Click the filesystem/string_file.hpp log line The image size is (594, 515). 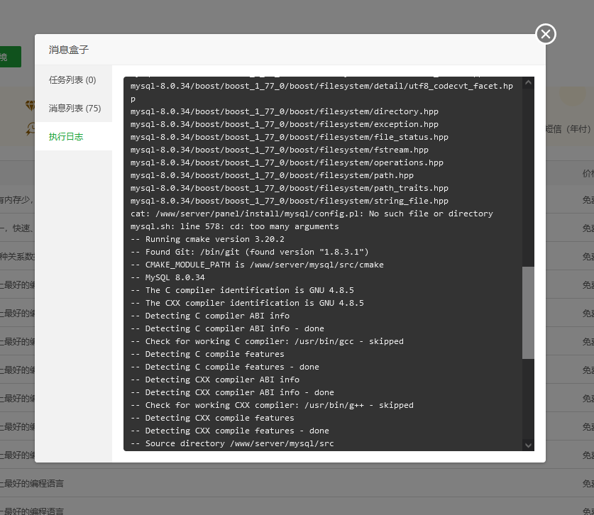(289, 201)
